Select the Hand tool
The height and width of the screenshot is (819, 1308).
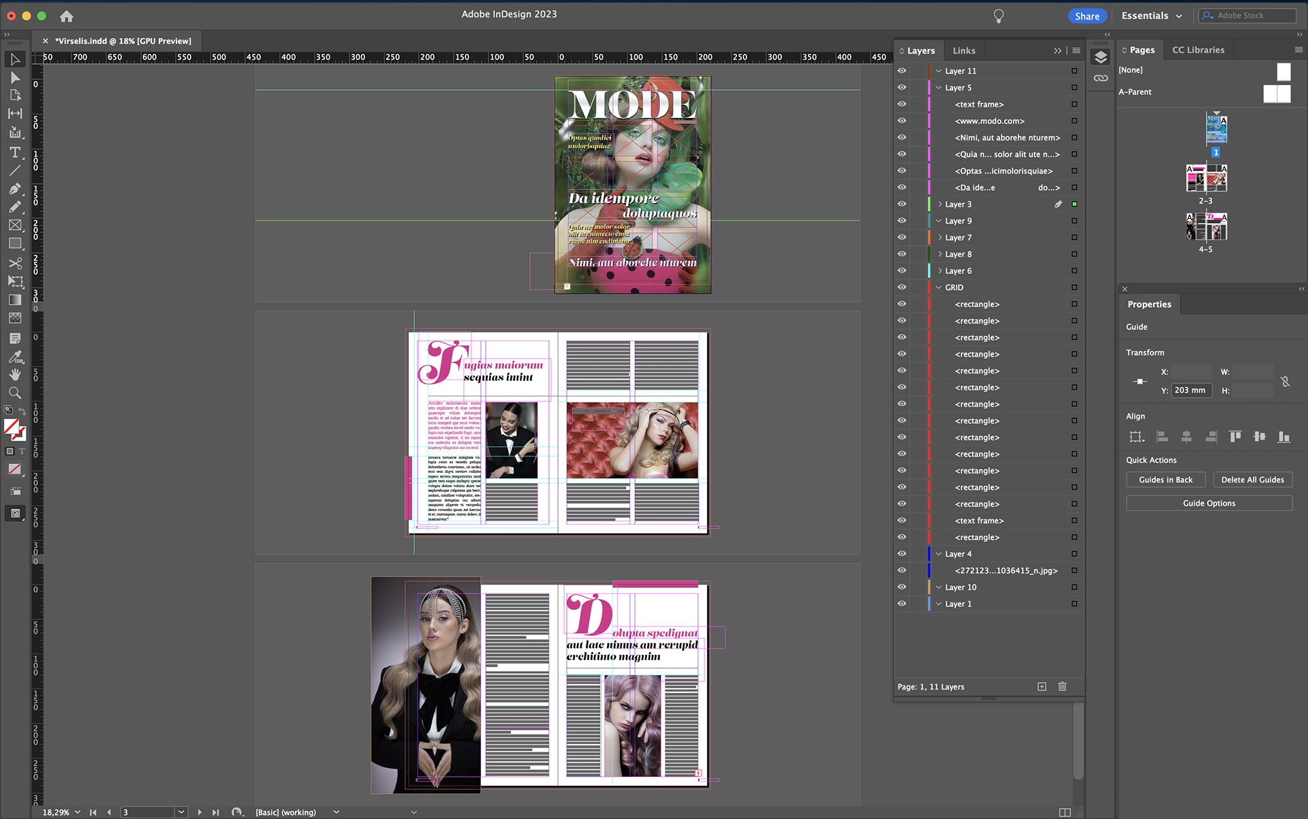15,375
